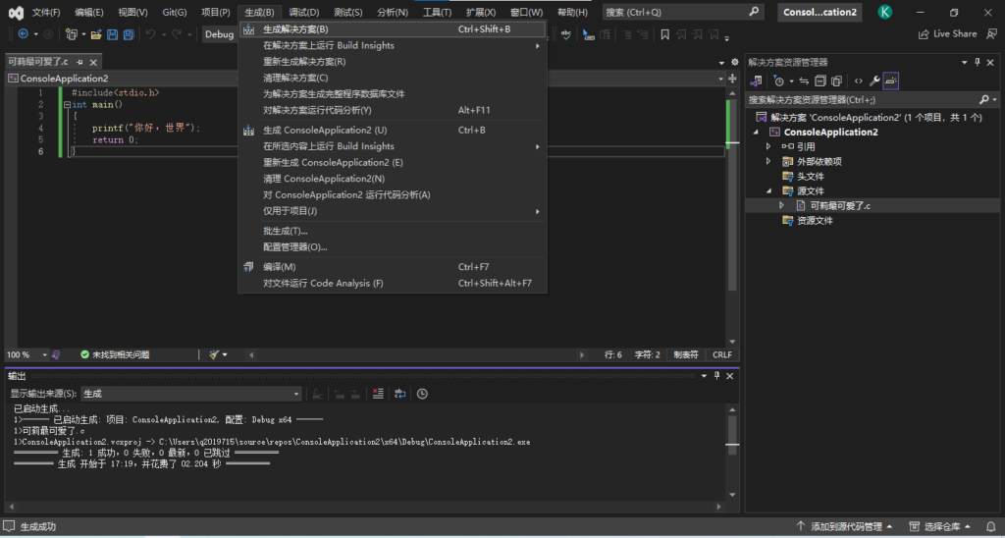The width and height of the screenshot is (1005, 538).
Task: Expand the 外部依赖项 tree node
Action: tap(768, 161)
